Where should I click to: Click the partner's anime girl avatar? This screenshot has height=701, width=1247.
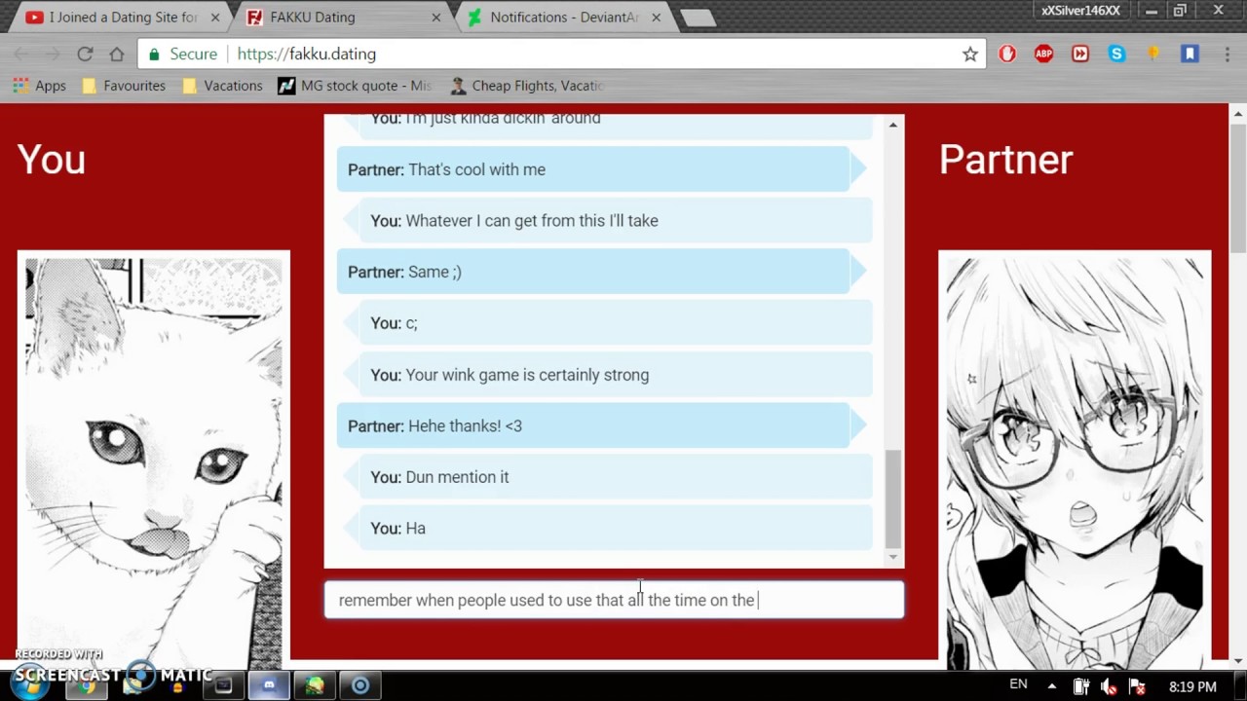[1075, 460]
